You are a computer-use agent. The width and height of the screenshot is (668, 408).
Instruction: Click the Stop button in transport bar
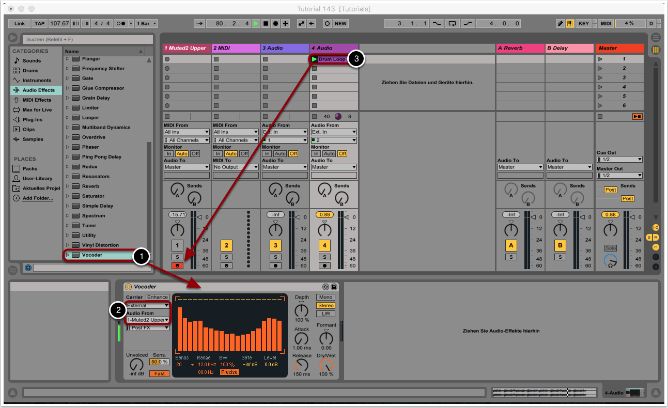point(266,24)
